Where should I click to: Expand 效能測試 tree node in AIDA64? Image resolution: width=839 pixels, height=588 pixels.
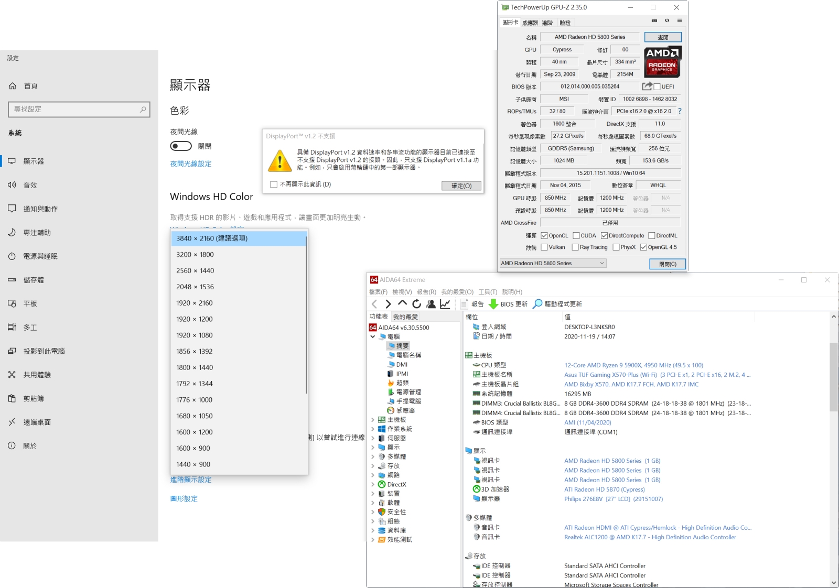point(373,540)
